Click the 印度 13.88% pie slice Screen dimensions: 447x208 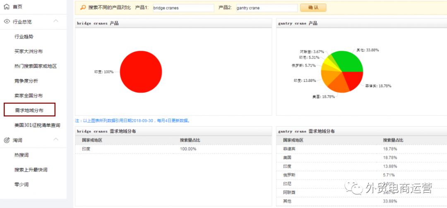329,77
